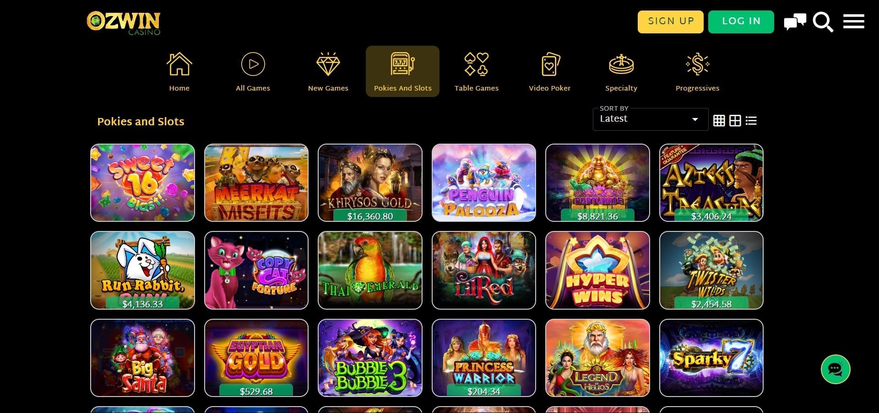Open Specialty roulette icon

pos(621,64)
